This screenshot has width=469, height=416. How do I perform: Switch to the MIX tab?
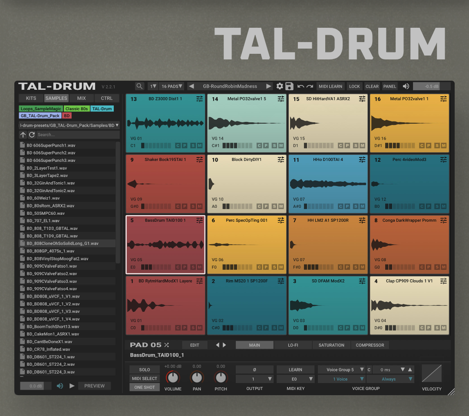point(81,98)
